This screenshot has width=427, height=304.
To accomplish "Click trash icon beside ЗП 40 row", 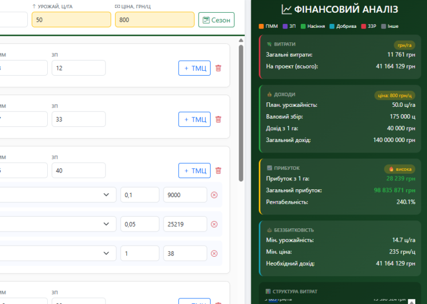I will click(218, 170).
